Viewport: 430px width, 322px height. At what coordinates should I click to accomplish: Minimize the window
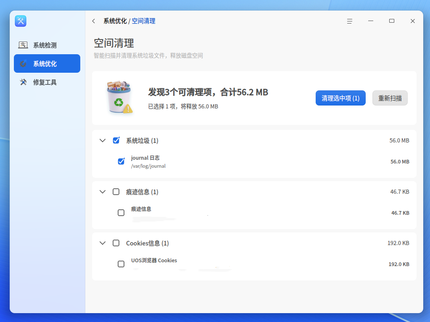371,21
